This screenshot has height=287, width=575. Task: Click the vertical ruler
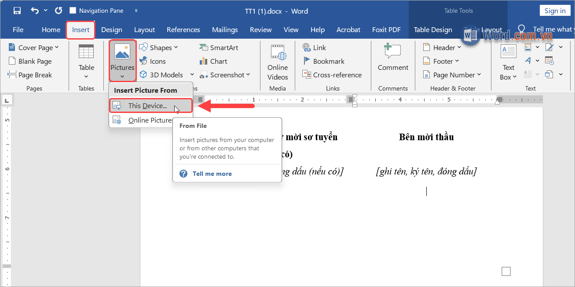coord(7,176)
